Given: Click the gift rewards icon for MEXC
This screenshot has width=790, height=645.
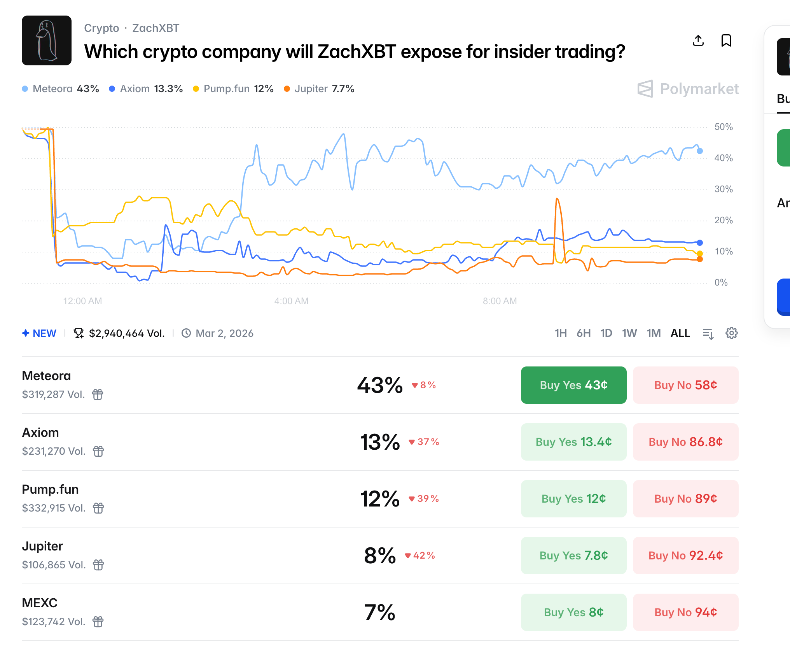Looking at the screenshot, I should click(x=98, y=622).
